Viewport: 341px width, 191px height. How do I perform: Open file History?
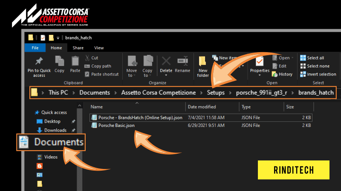click(282, 74)
